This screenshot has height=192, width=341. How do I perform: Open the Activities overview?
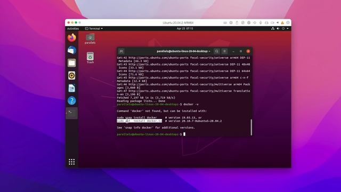click(x=73, y=28)
